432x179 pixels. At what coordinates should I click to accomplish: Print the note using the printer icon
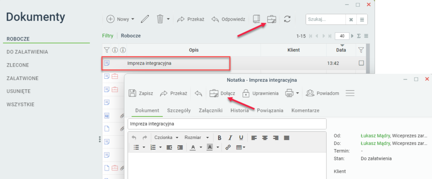pyautogui.click(x=289, y=93)
